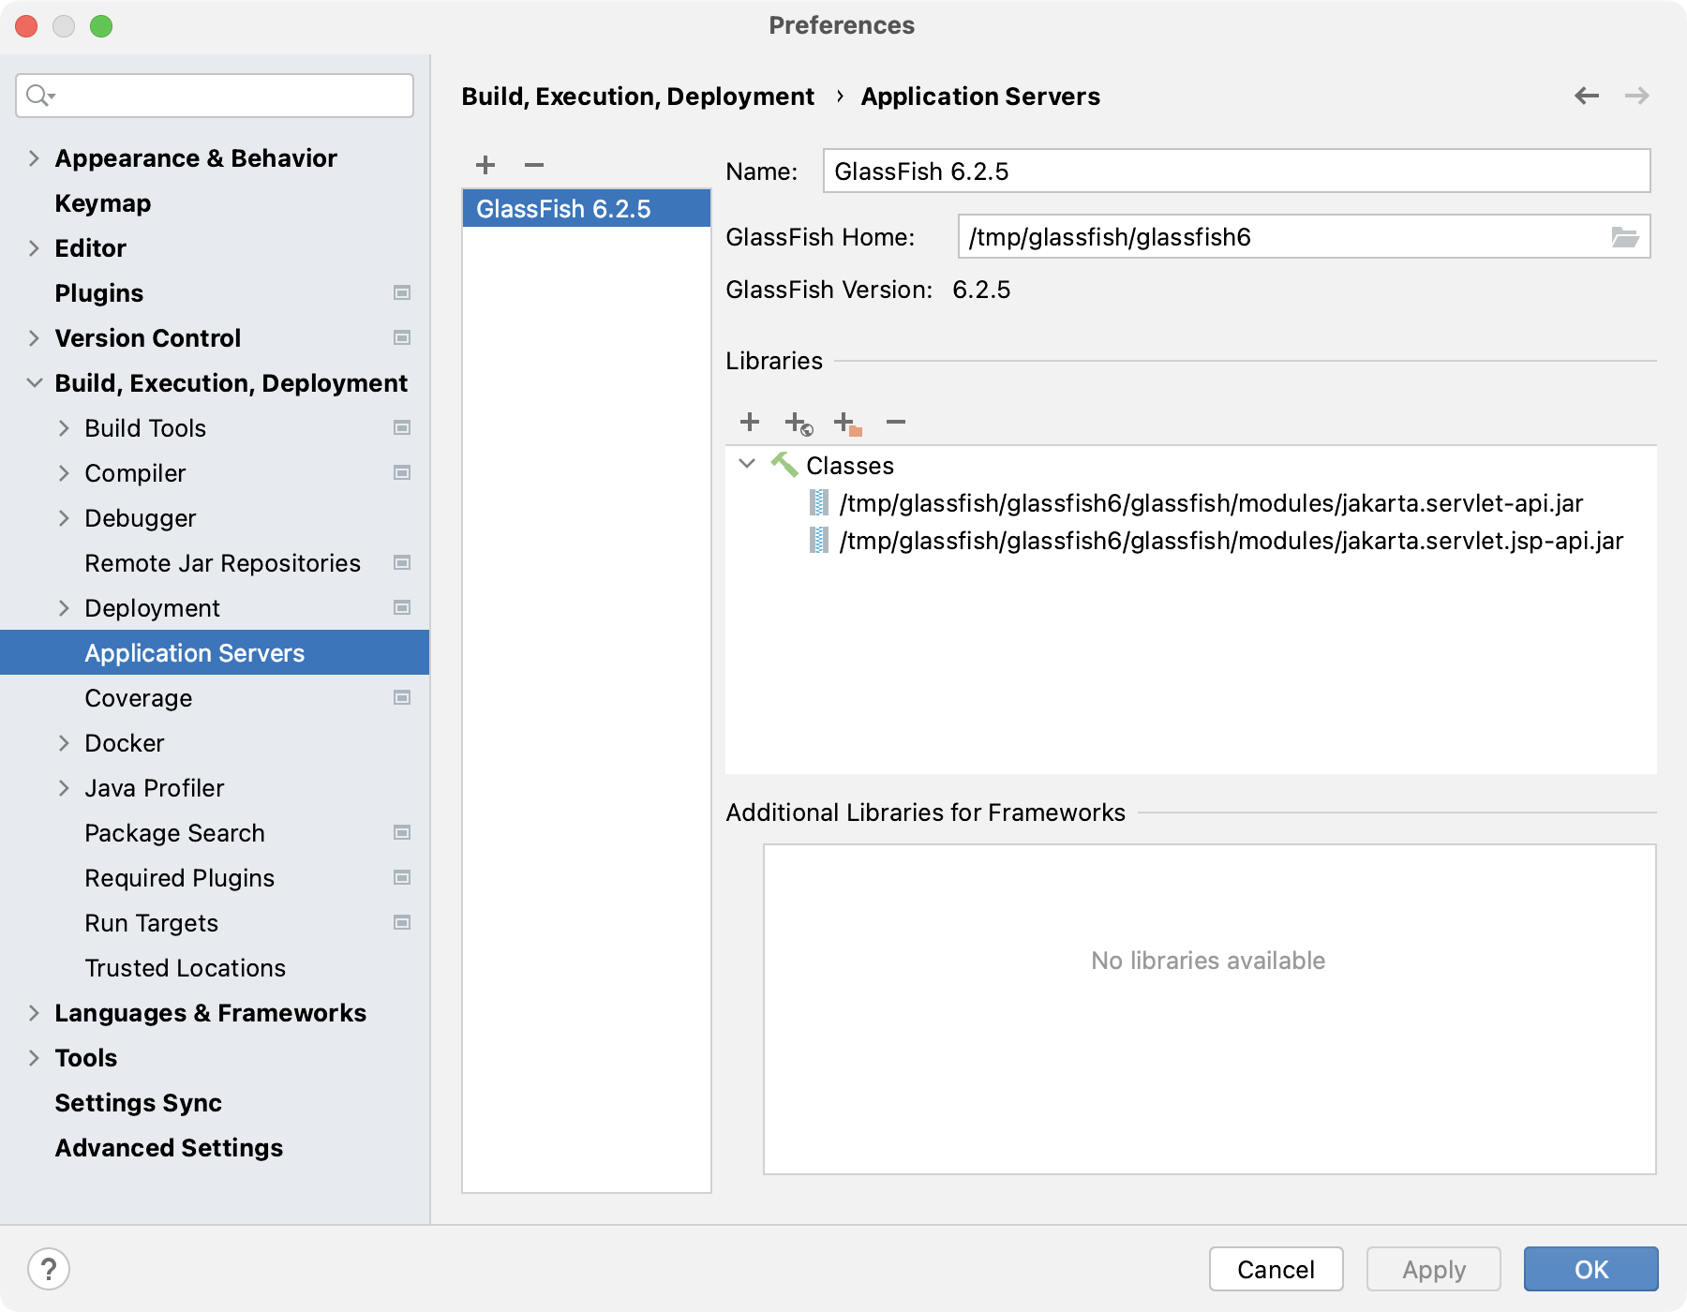Open Keymap settings
Viewport: 1687px width, 1312px height.
point(103,203)
